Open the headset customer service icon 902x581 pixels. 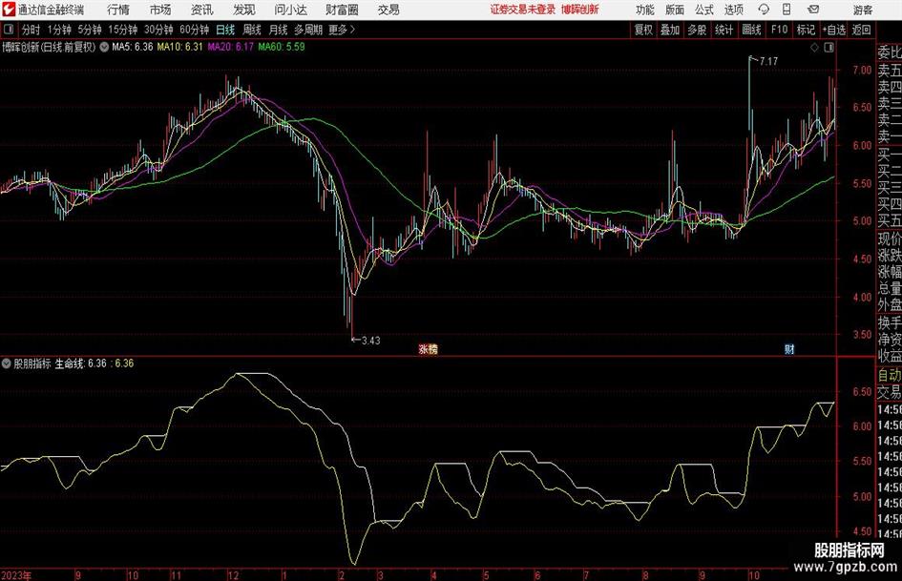click(x=764, y=10)
